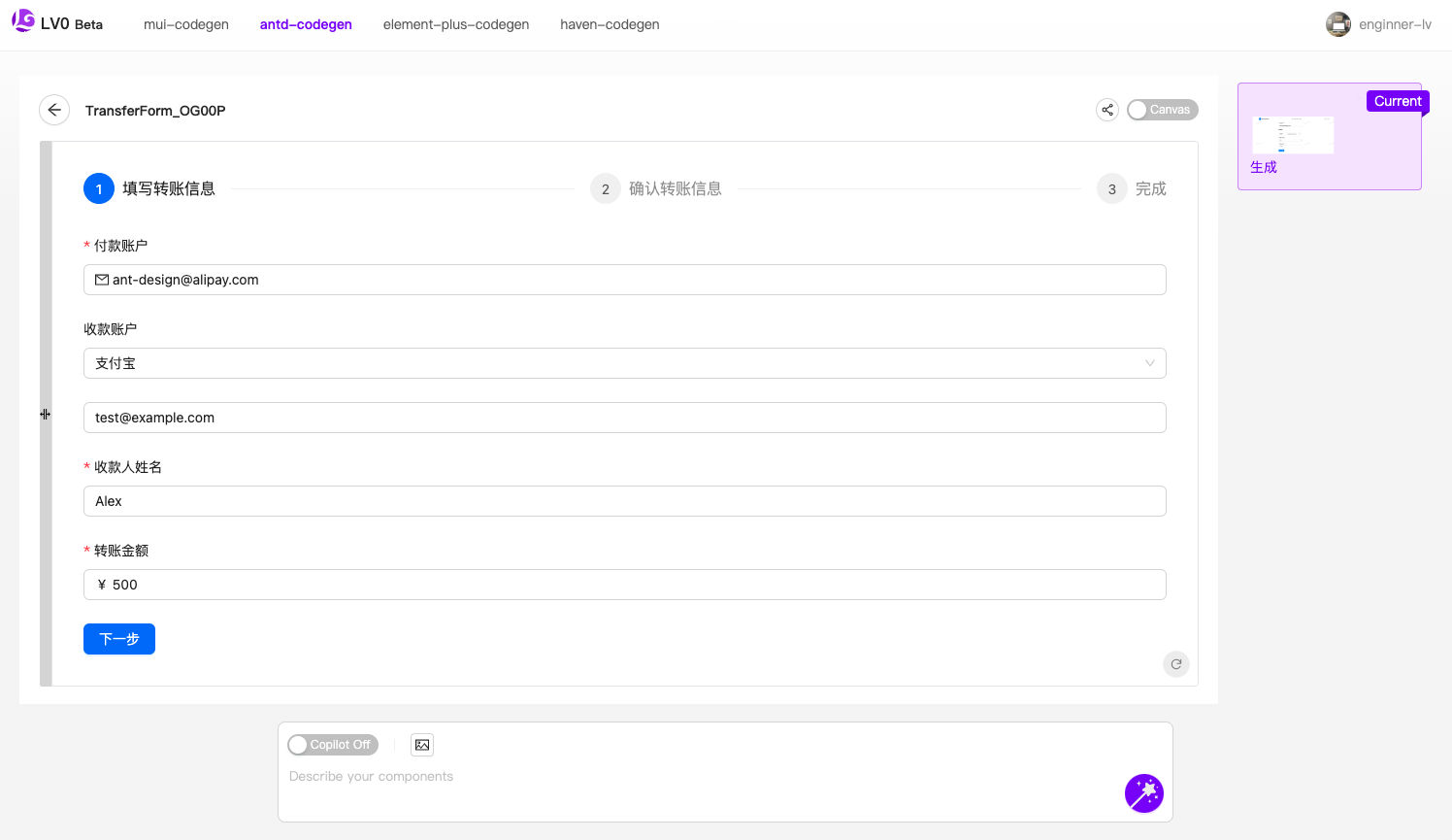Click the 下一步 button

point(119,639)
